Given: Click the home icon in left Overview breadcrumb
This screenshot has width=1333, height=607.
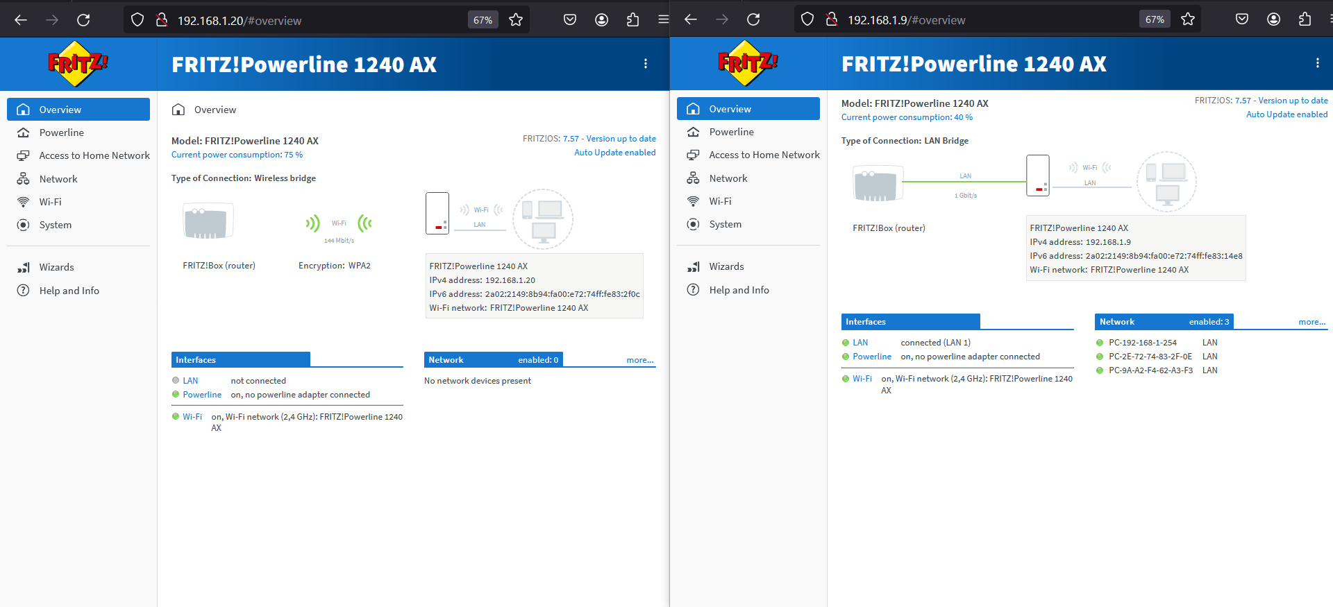Looking at the screenshot, I should point(178,110).
